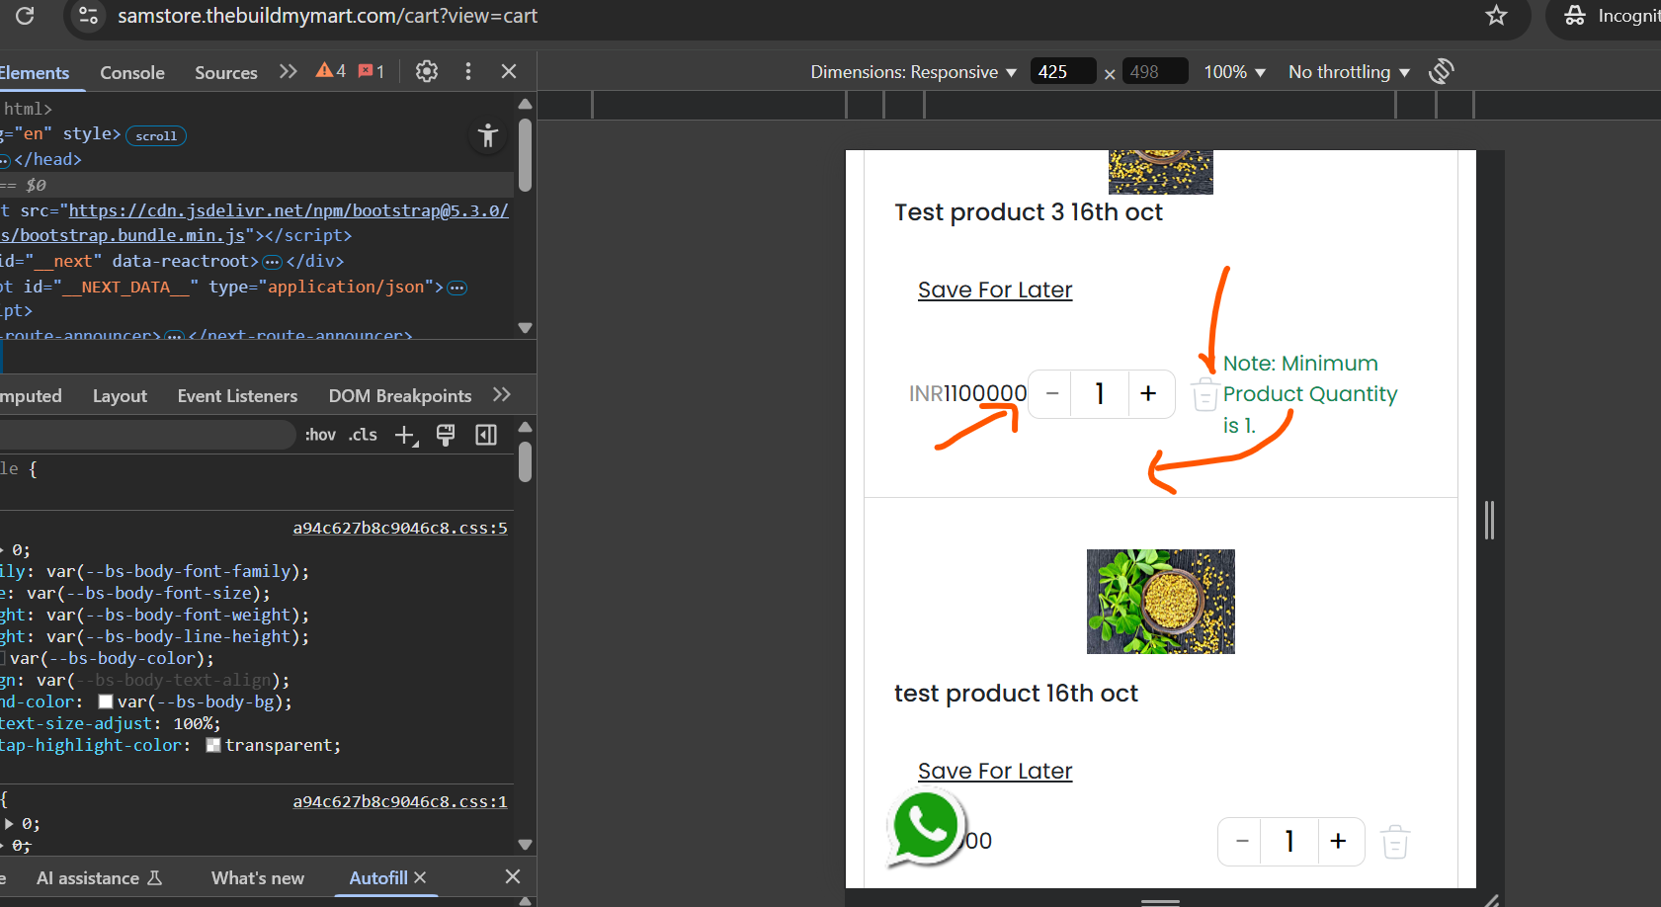The height and width of the screenshot is (907, 1661).
Task: Show errors count in DevTools
Action: coord(372,71)
